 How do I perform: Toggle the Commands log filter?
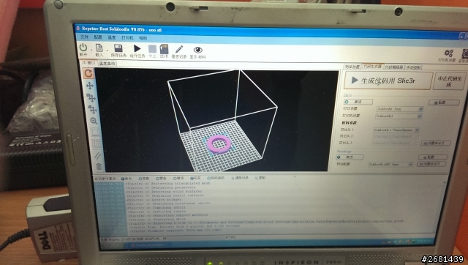127,179
